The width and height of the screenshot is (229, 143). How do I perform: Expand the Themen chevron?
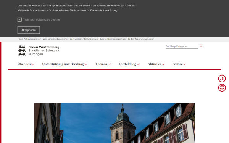[x=110, y=64]
